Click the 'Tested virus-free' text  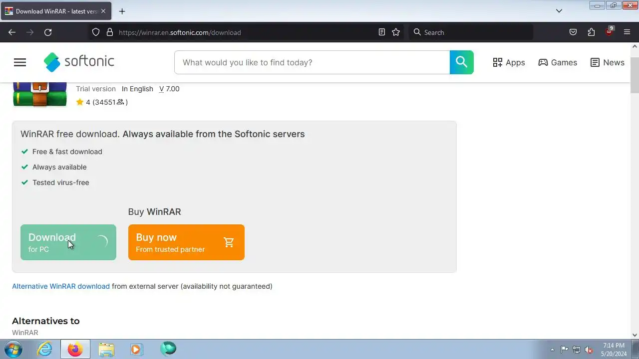pos(61,182)
